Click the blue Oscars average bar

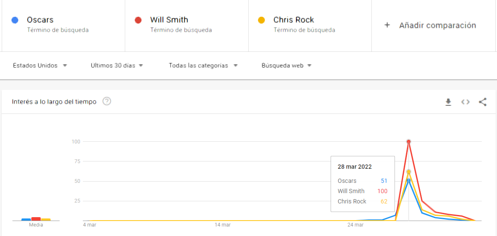(26, 220)
